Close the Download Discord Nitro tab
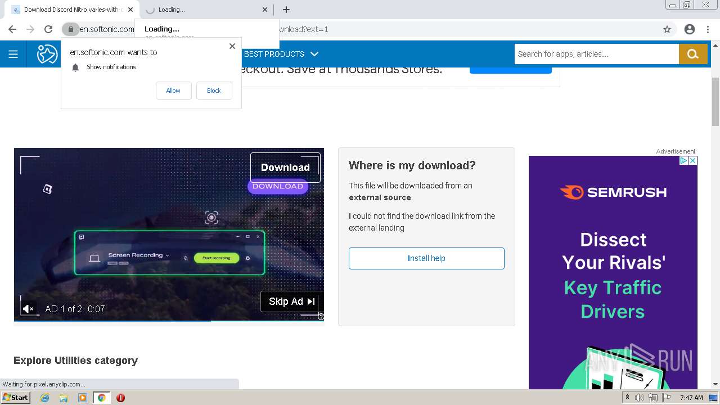The image size is (720, 405). click(x=130, y=10)
